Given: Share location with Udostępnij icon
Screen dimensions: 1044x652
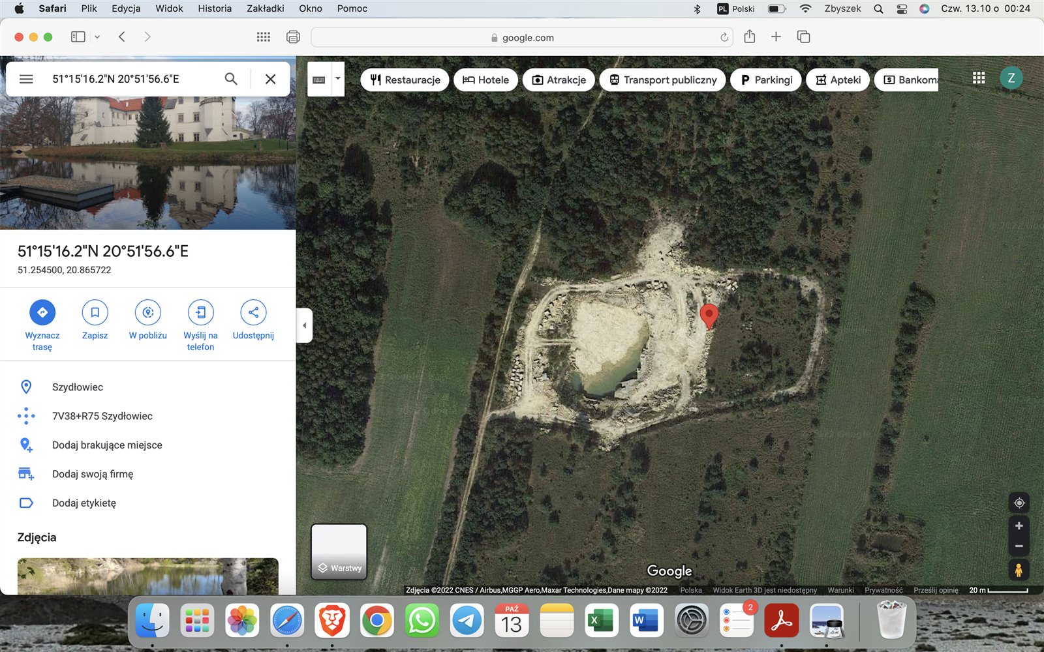Looking at the screenshot, I should click(x=253, y=313).
